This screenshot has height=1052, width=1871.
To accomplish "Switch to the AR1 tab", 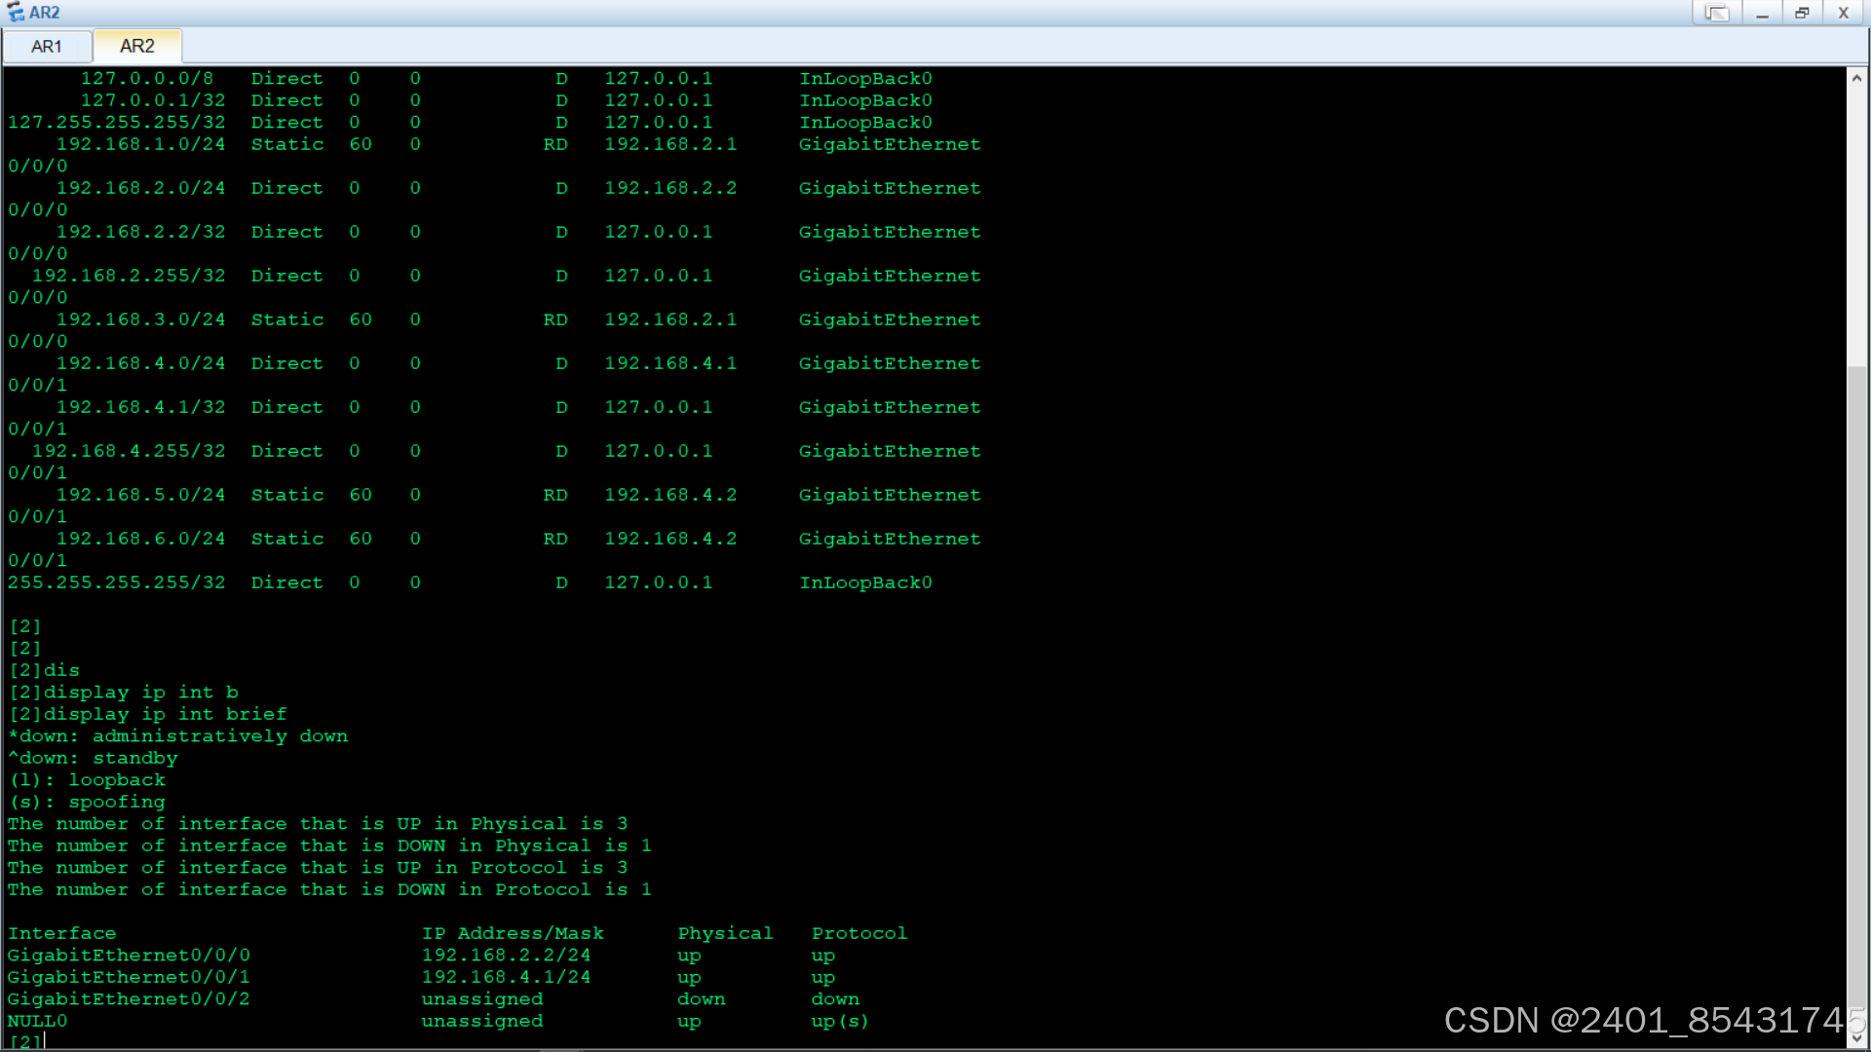I will 46,46.
